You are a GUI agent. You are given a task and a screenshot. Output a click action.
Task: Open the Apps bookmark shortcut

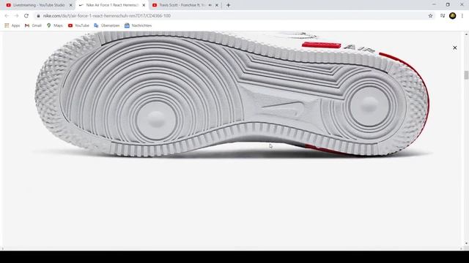(12, 26)
